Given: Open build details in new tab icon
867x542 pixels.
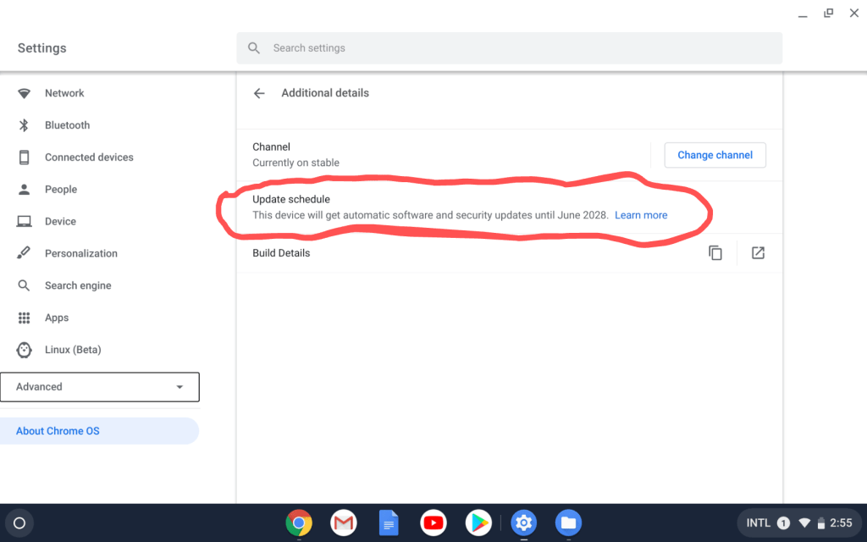Looking at the screenshot, I should point(758,253).
